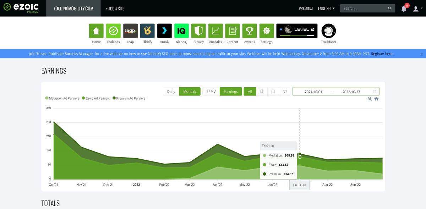Click the TOTALS heading

(x=50, y=203)
